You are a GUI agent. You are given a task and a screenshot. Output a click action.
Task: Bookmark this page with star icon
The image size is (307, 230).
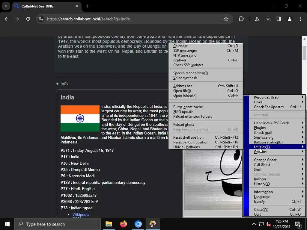tap(226, 19)
